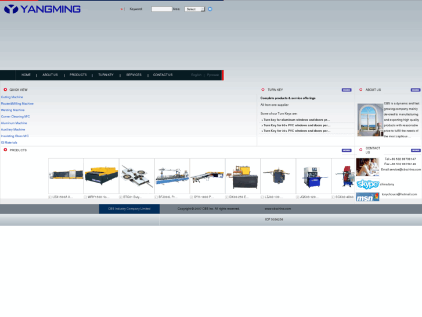Click the LBX1500A V... product caption
This screenshot has width=422, height=317.
(x=63, y=197)
